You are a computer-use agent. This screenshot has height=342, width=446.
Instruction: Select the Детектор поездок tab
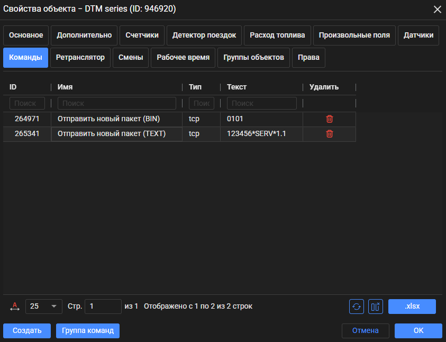click(x=204, y=35)
